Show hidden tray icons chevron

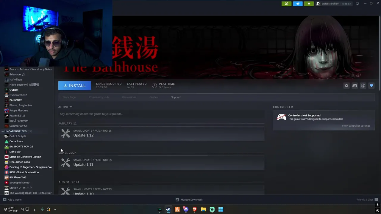[55, 209]
